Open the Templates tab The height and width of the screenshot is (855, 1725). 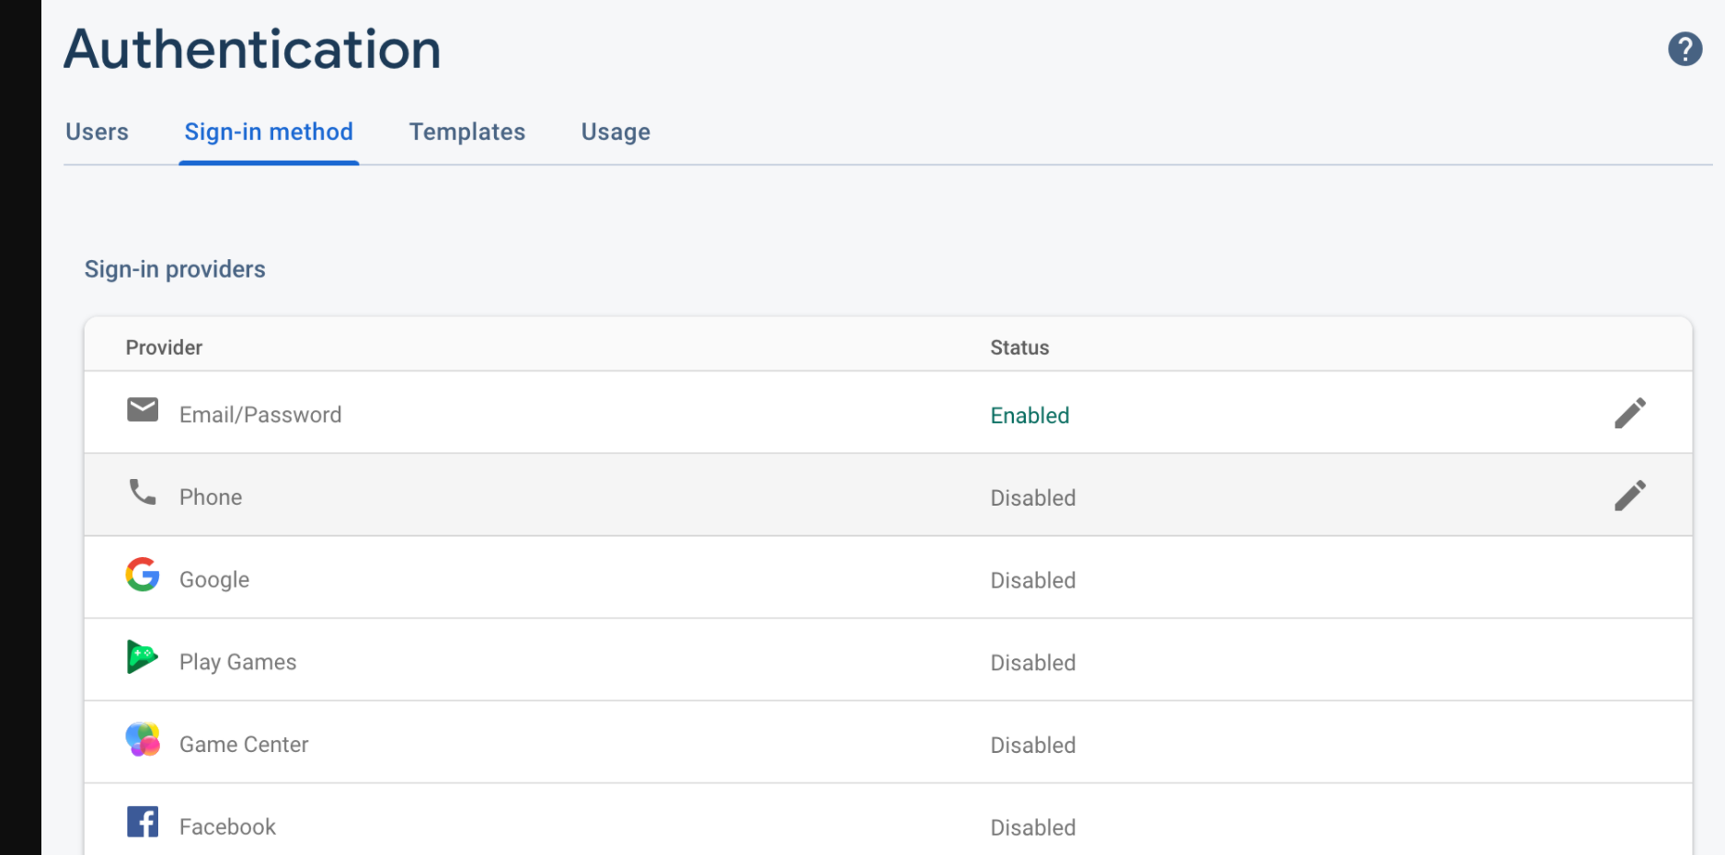click(467, 132)
